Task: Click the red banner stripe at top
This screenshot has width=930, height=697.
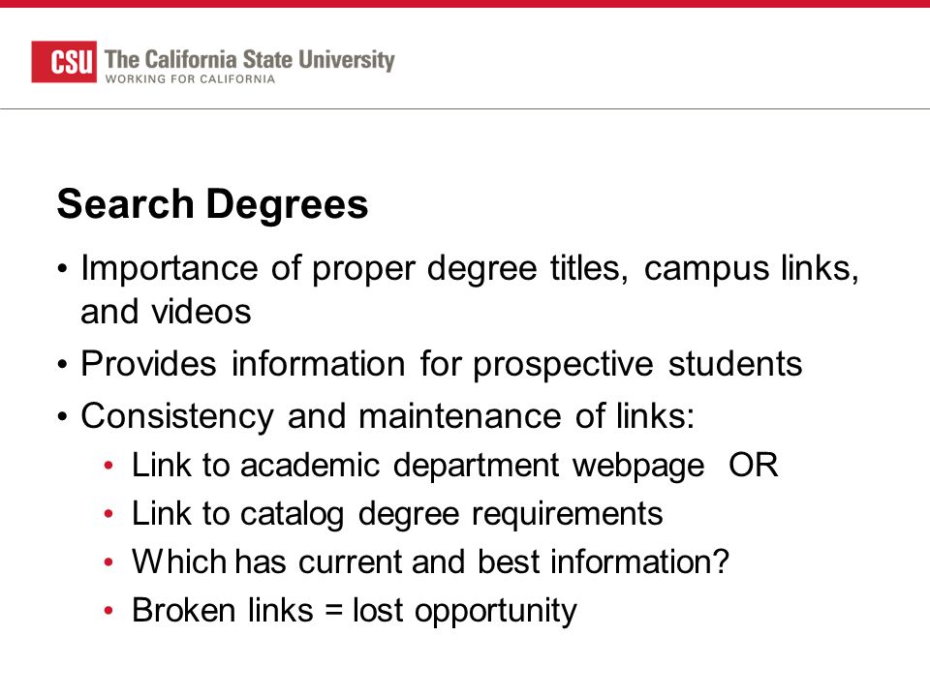Action: 465,4
